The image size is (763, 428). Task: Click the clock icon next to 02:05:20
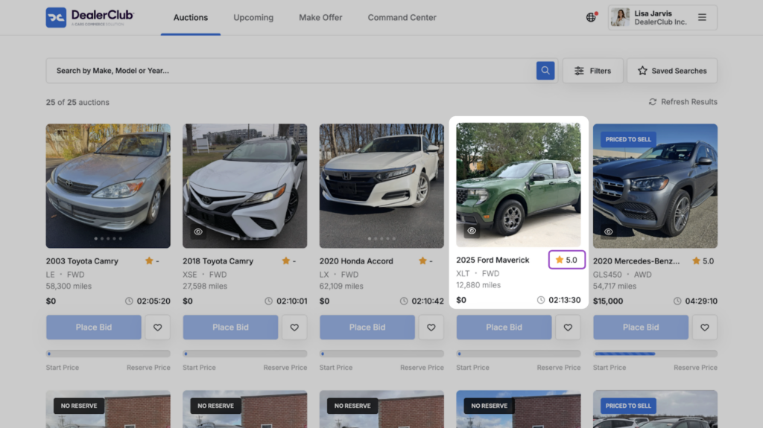pos(129,301)
